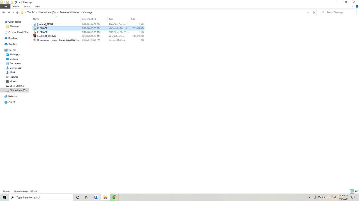Screen dimensions: 359x201
Task: Click the New Volume (D:) breadcrumb
Action: 47,12
